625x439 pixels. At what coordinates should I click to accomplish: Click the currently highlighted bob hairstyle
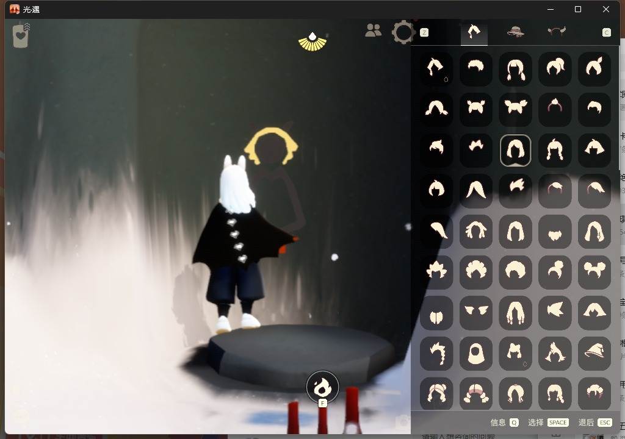pyautogui.click(x=515, y=150)
